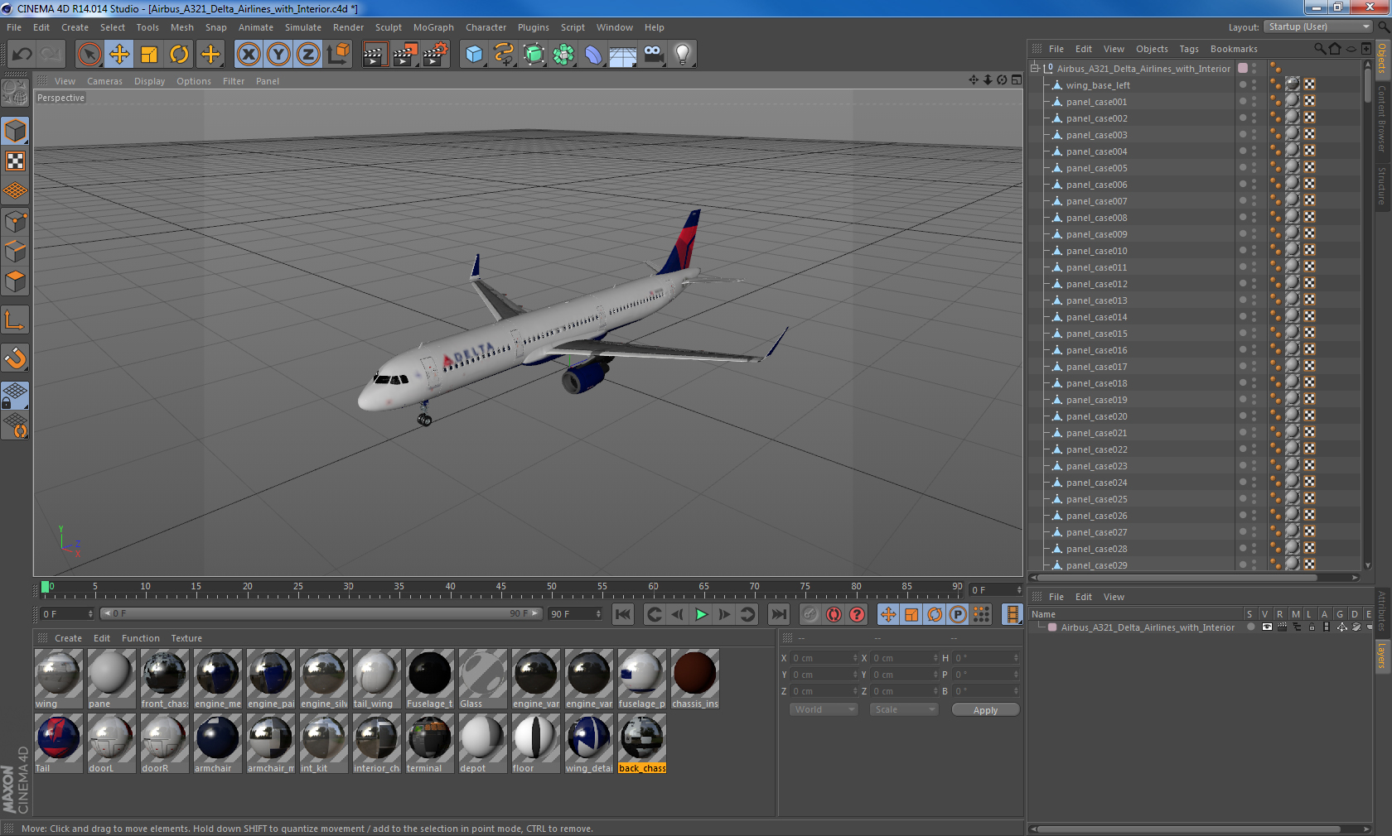The height and width of the screenshot is (836, 1392).
Task: Open the spline pen tool
Action: (504, 55)
